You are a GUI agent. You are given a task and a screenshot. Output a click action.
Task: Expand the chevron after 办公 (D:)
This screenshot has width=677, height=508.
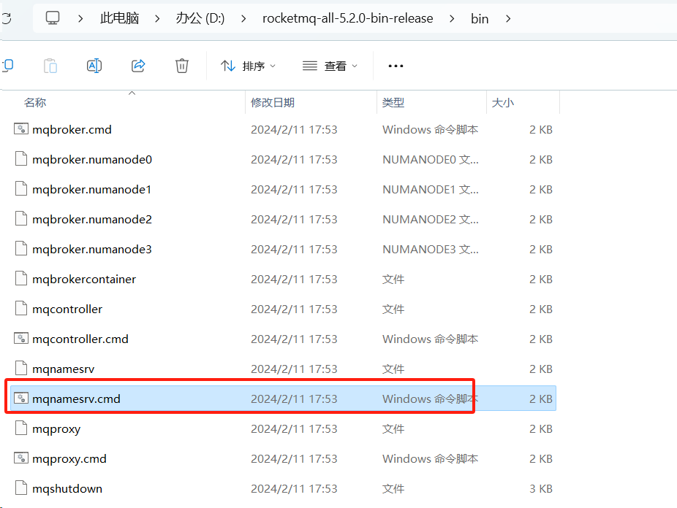(243, 18)
